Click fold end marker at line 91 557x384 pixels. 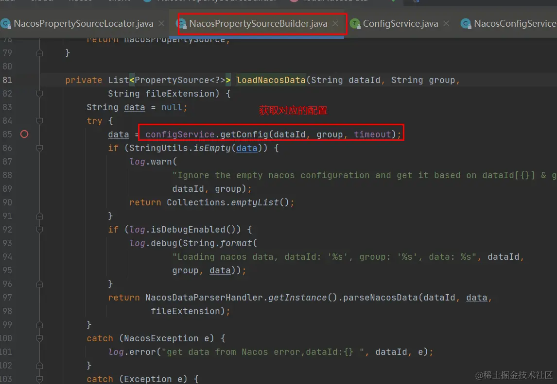pos(39,216)
